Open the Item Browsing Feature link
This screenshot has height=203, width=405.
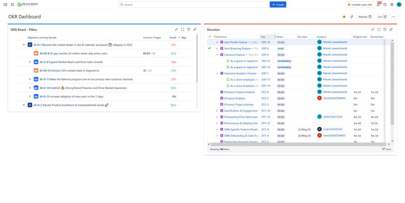click(x=238, y=49)
